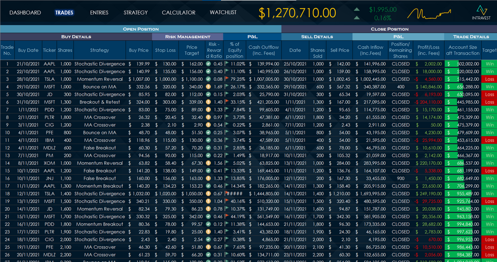Click the red flag beside 40.16% in trade 19
This screenshot has width=497, height=262.
click(x=226, y=201)
